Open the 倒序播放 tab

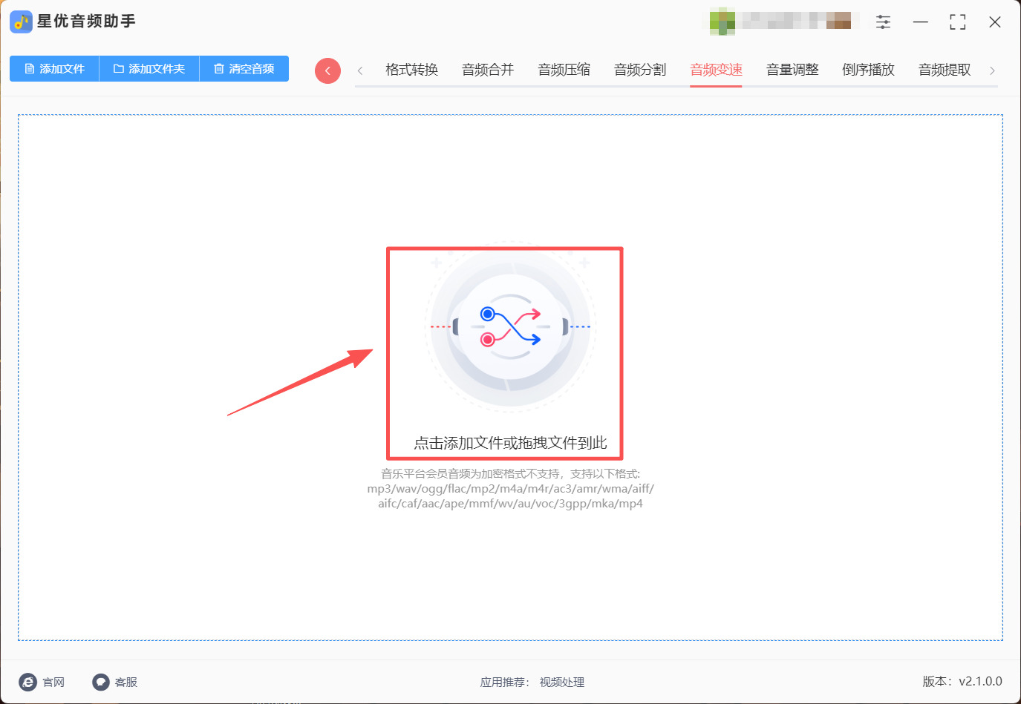868,70
